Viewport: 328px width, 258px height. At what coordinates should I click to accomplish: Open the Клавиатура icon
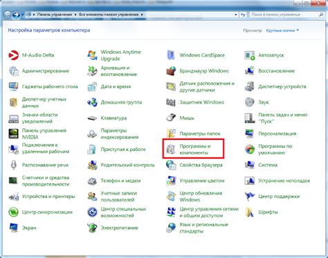coord(92,118)
